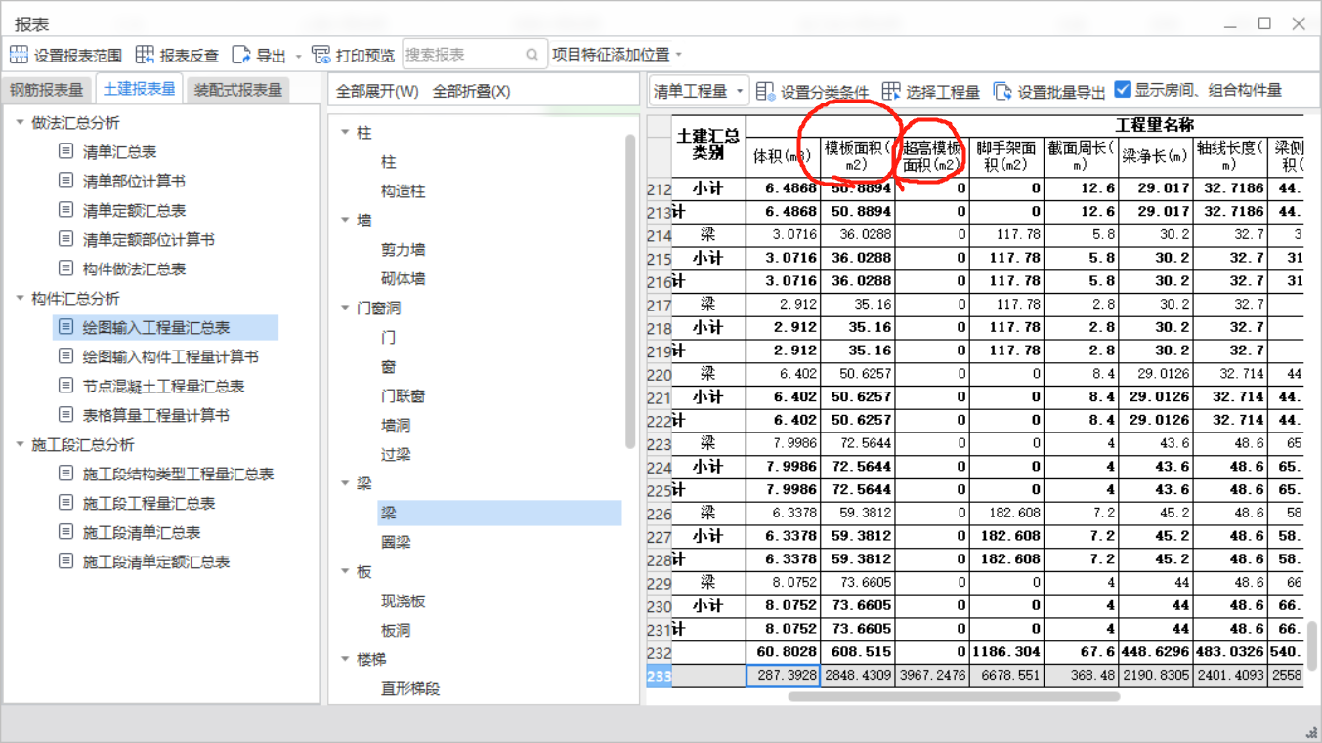
Task: Collapse the 梁 component group
Action: [345, 483]
